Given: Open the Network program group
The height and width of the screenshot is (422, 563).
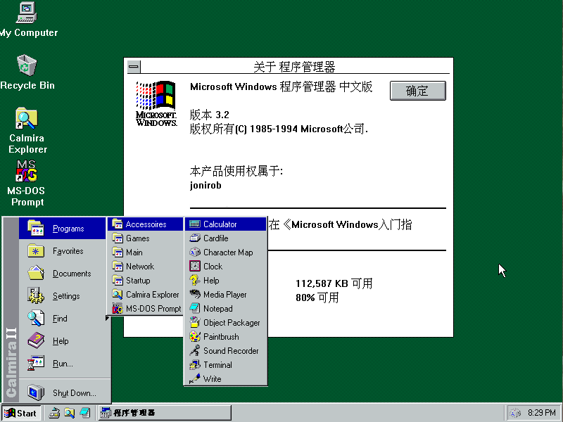Looking at the screenshot, I should tap(146, 267).
